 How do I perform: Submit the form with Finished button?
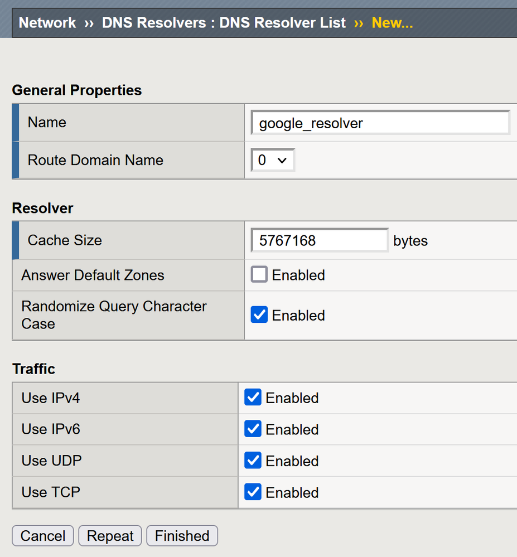pyautogui.click(x=182, y=536)
